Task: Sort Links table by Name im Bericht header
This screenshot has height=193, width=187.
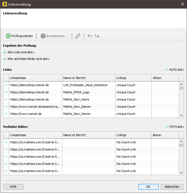Action: coord(89,78)
